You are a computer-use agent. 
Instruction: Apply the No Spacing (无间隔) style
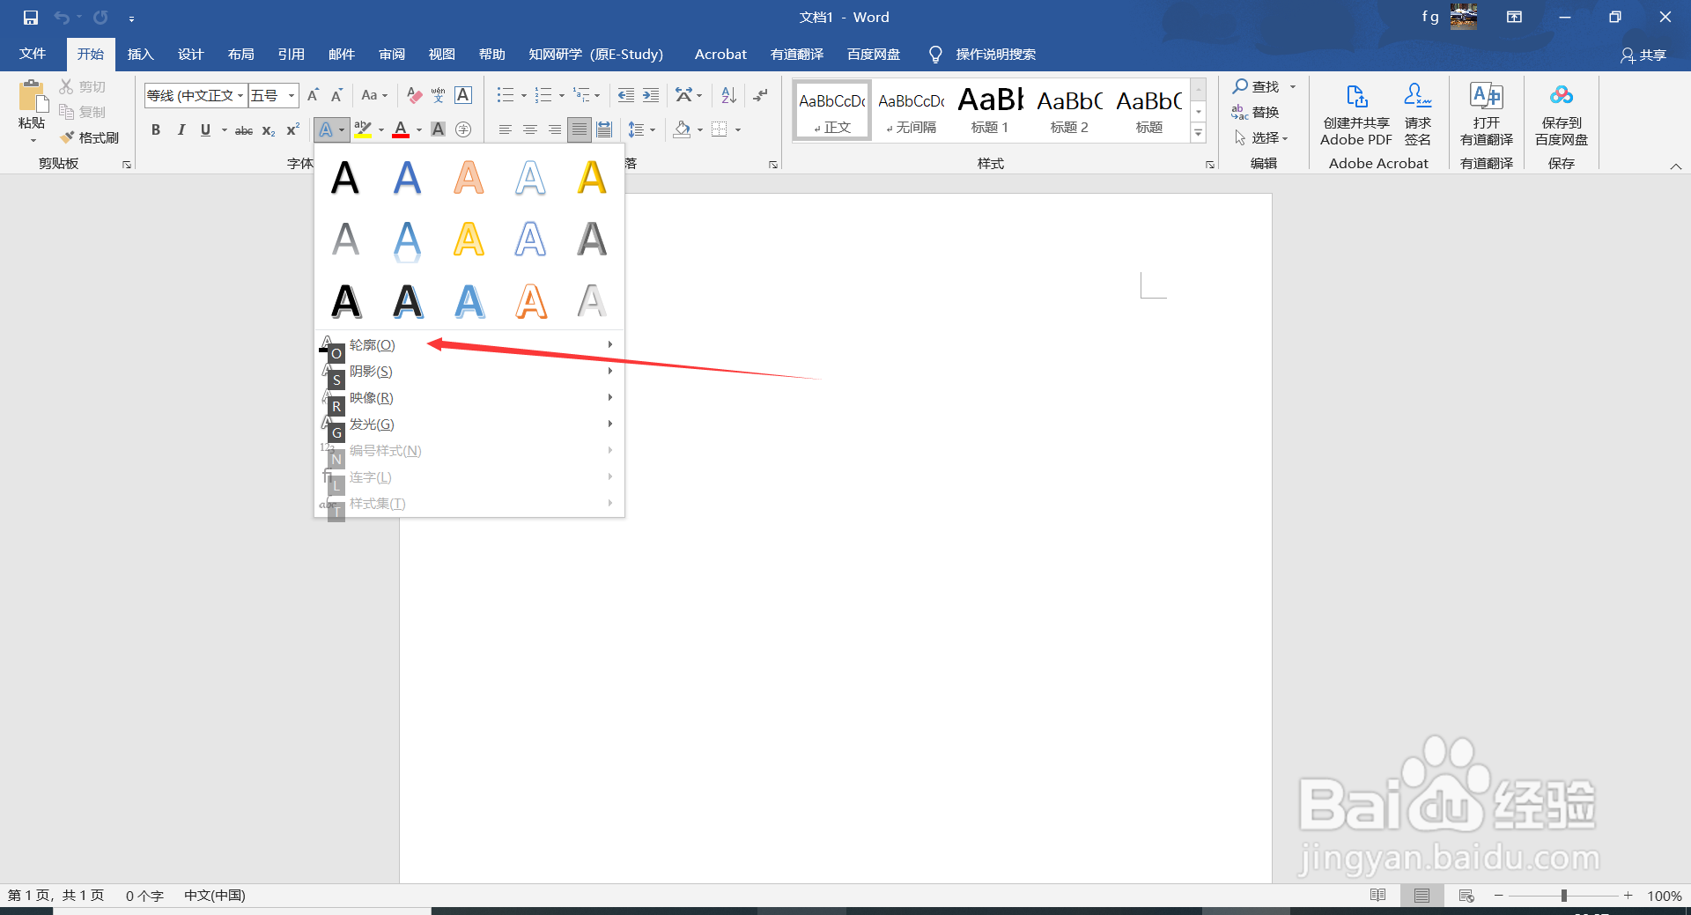[912, 110]
